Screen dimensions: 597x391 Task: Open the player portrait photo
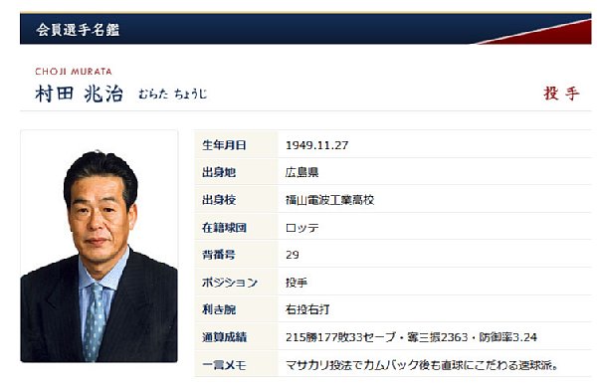tap(99, 246)
